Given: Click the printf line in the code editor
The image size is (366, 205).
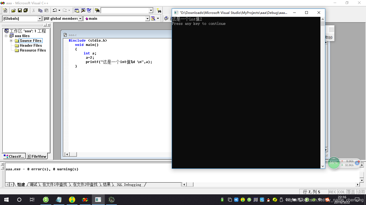Looking at the screenshot, I should 119,62.
